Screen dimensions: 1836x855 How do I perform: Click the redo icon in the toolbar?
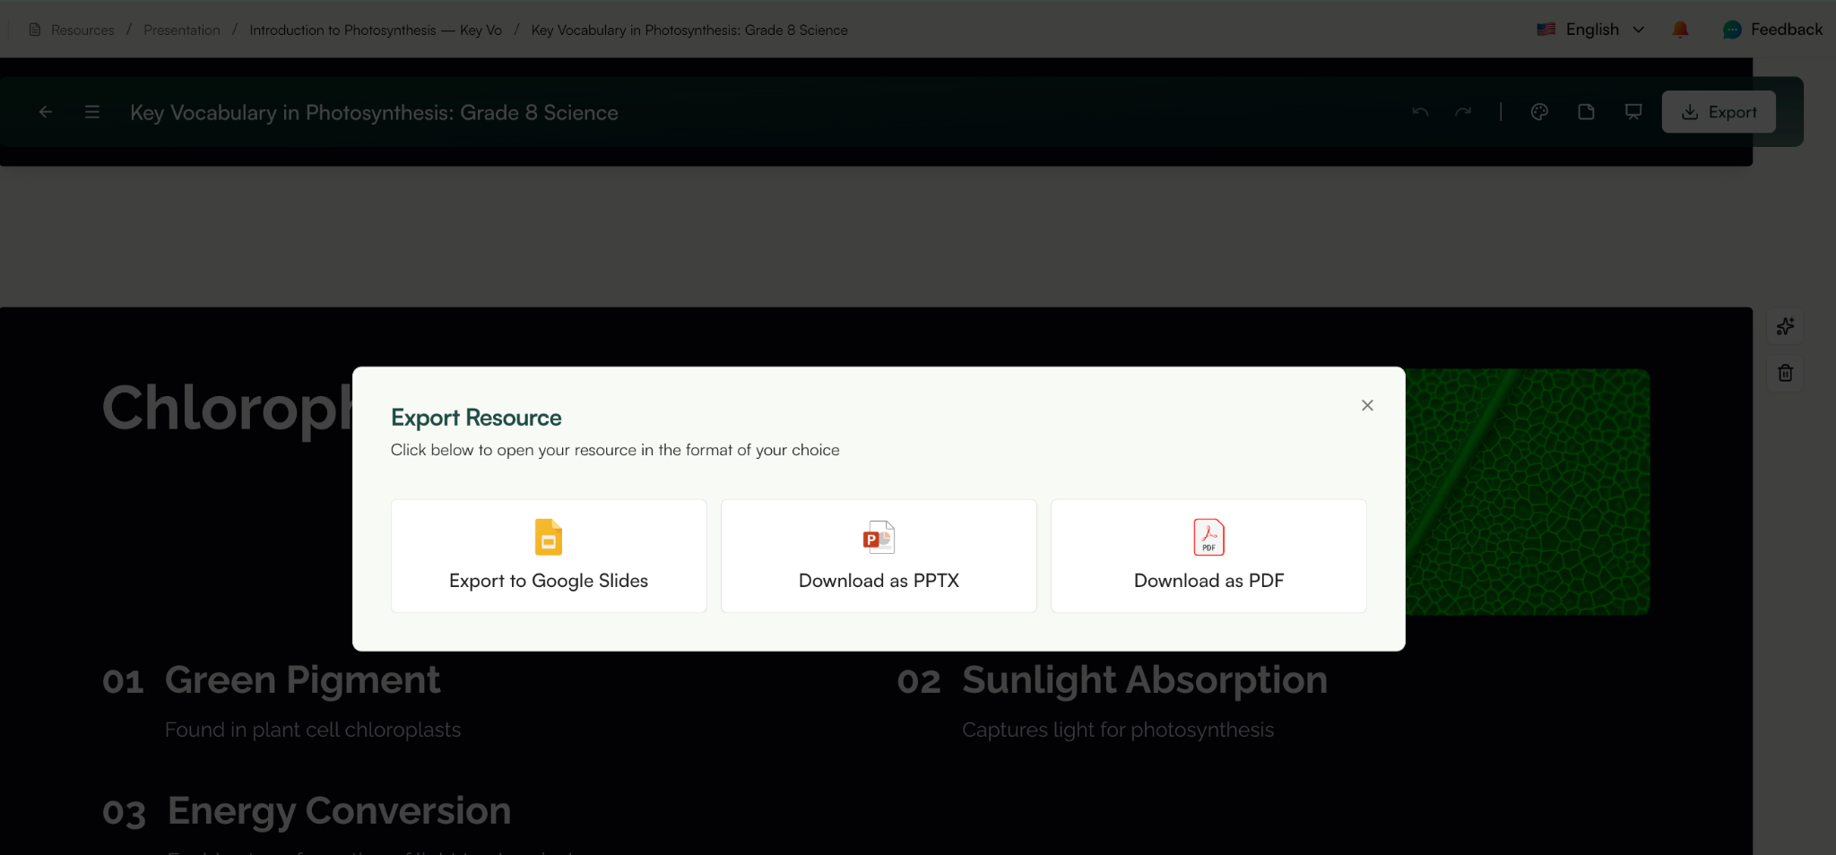pos(1463,111)
